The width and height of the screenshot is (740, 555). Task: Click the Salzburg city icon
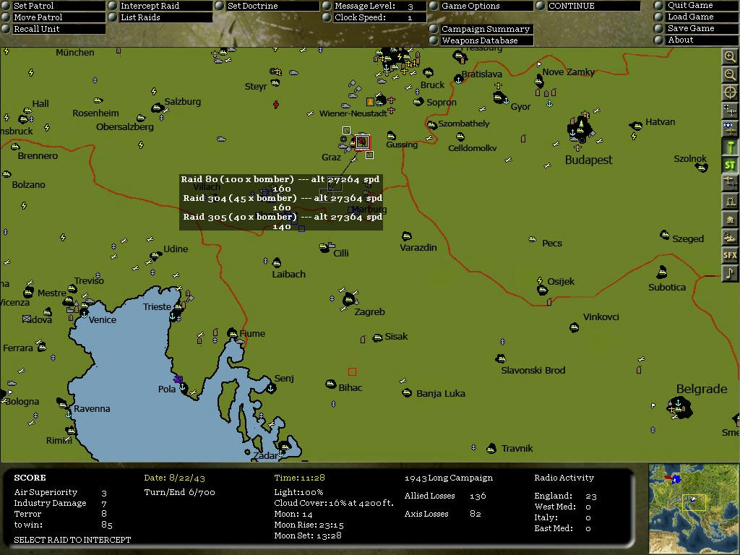coord(157,108)
